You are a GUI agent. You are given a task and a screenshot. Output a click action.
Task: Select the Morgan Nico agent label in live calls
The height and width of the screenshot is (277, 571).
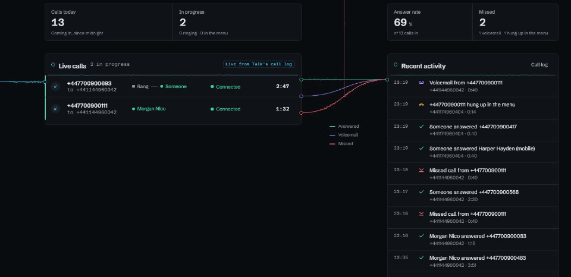tap(149, 109)
